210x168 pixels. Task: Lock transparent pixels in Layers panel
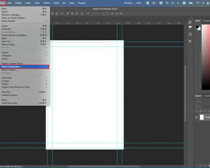[x=201, y=111]
